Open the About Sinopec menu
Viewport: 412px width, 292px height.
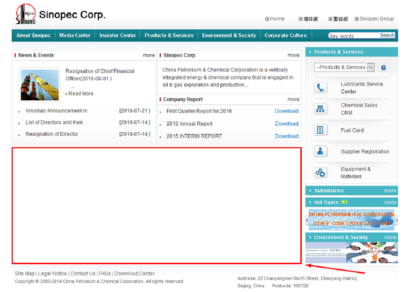tap(33, 35)
